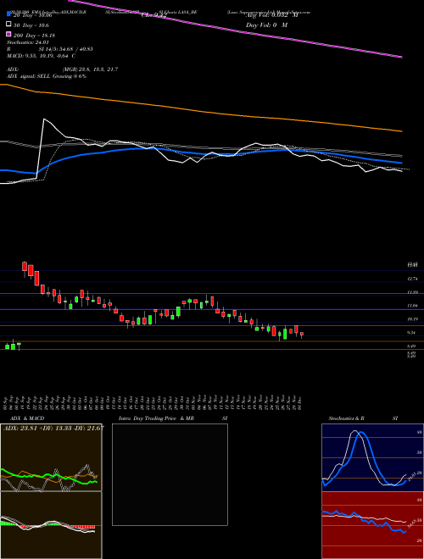The image size is (424, 559).
Task: Open the empty intraday trading price panel
Action: [x=170, y=474]
